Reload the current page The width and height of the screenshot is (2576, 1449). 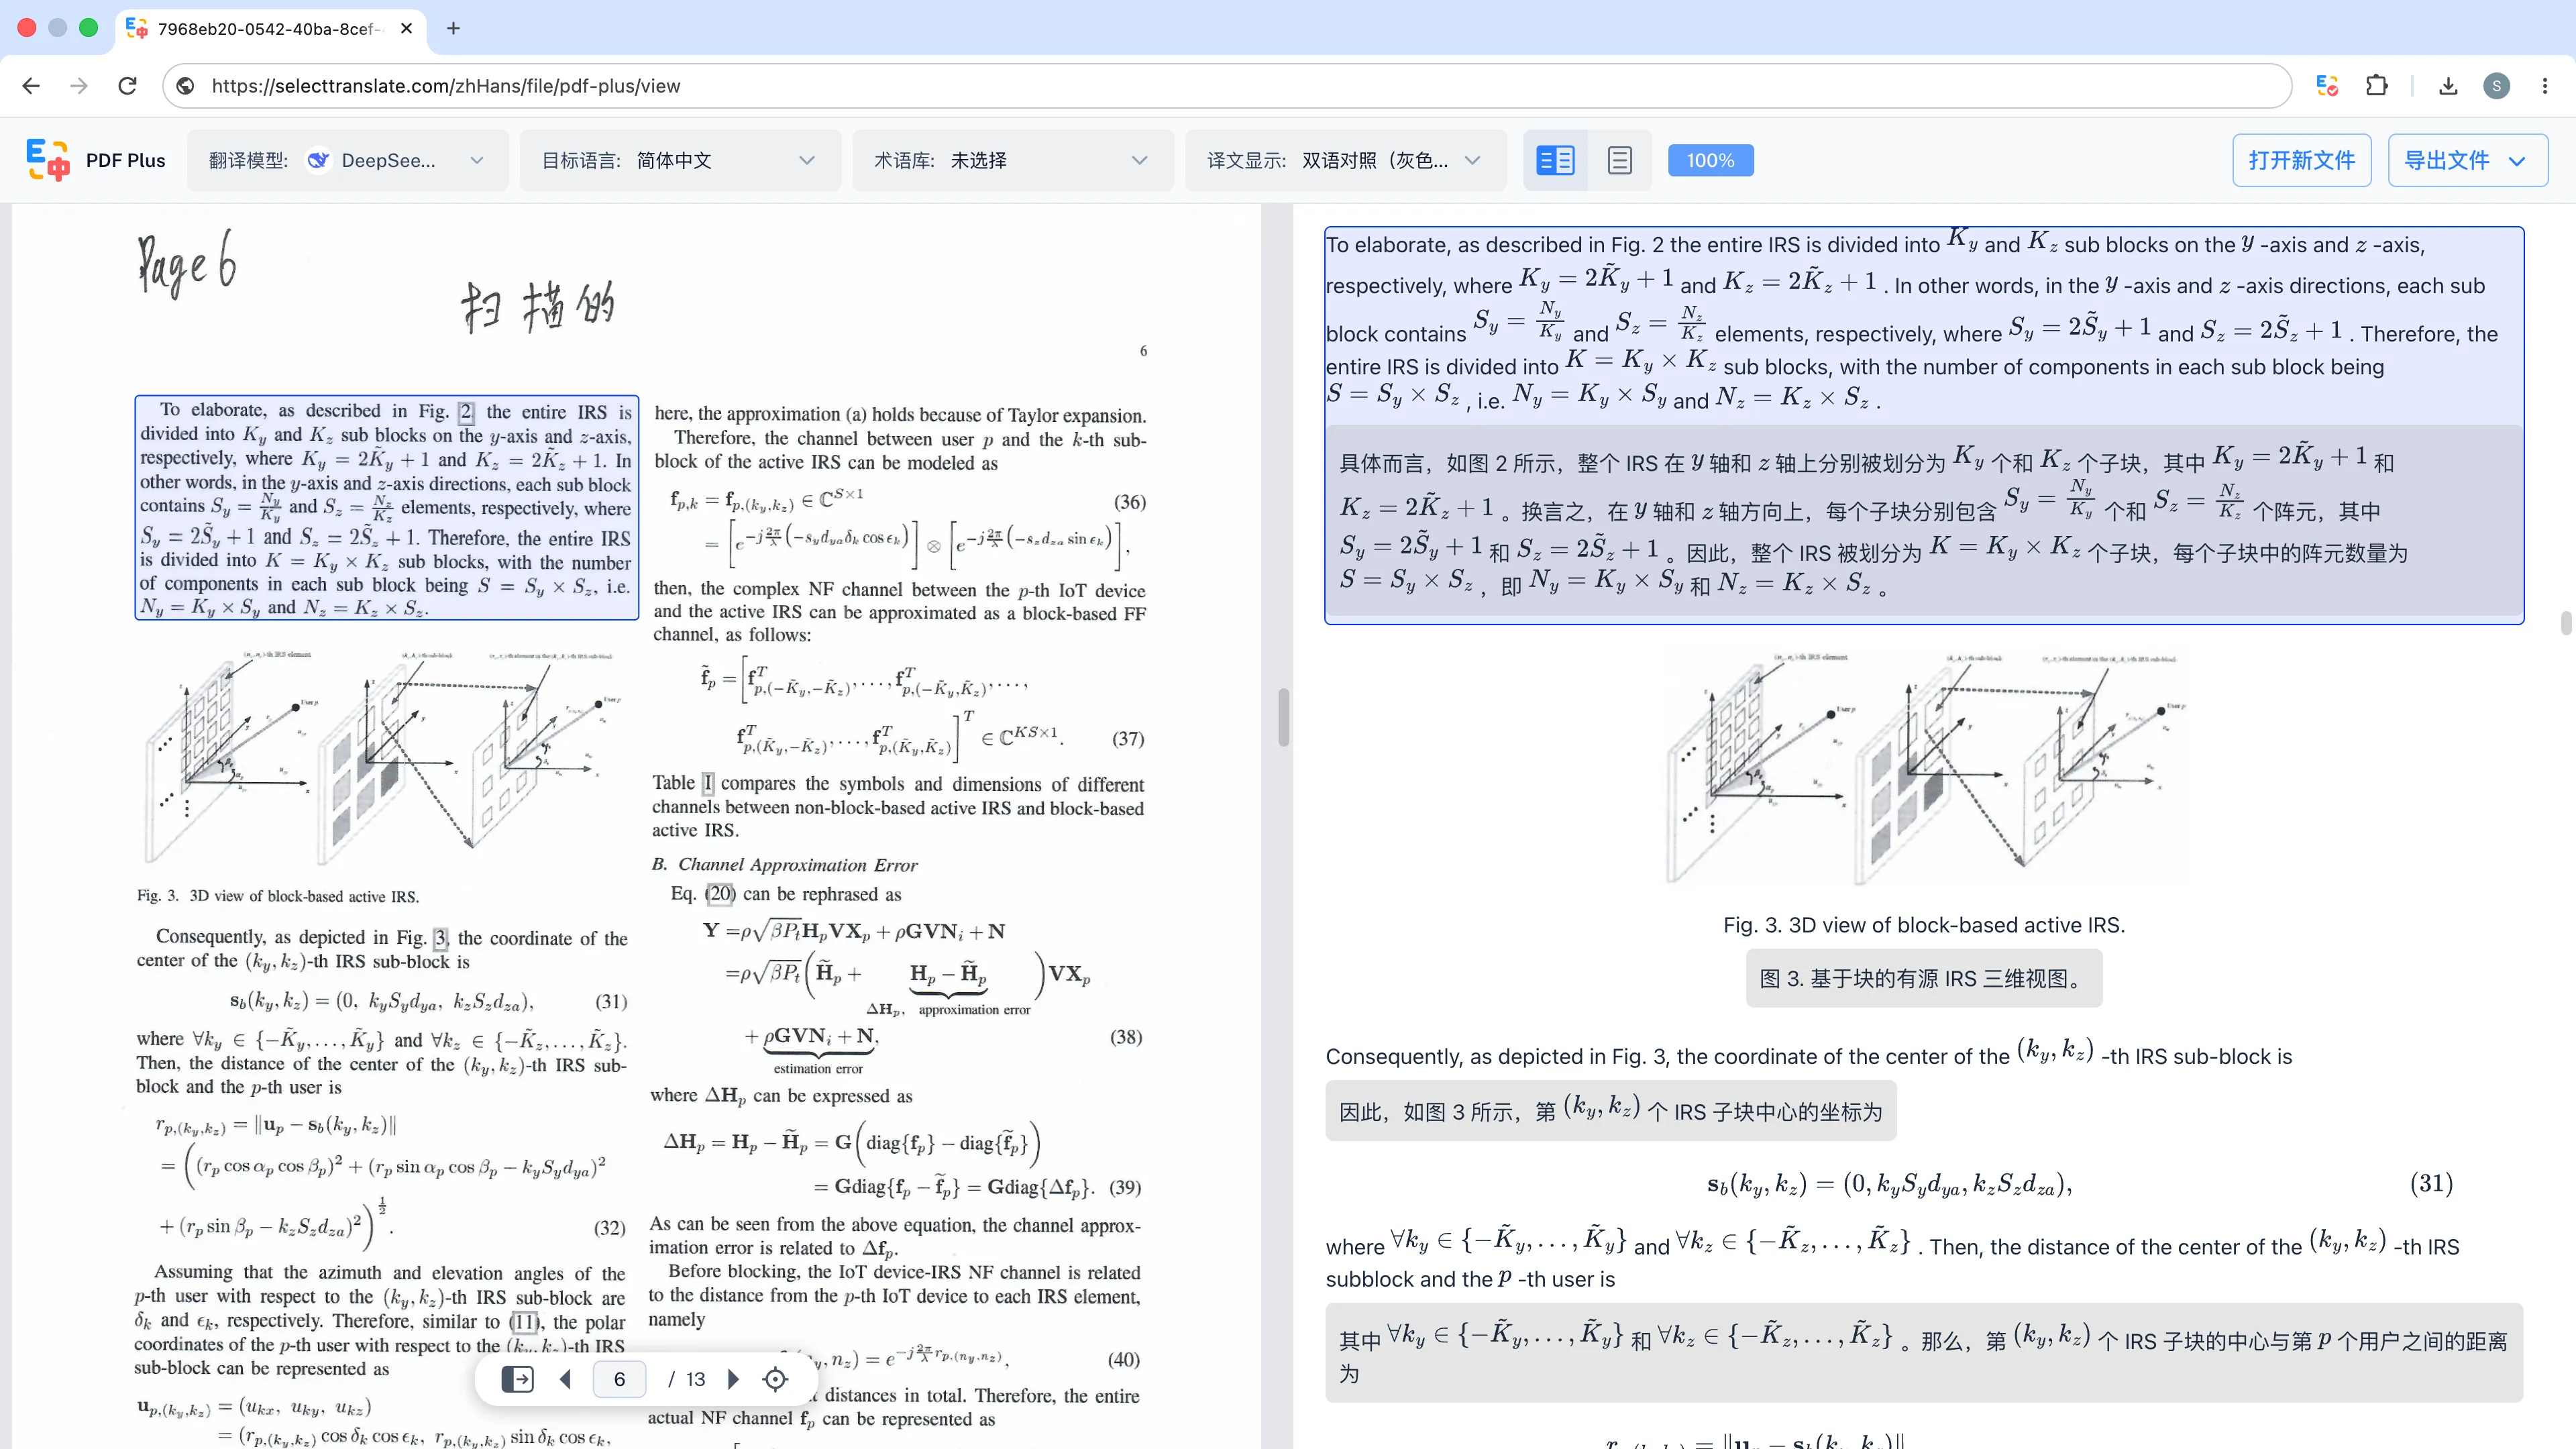tap(127, 86)
